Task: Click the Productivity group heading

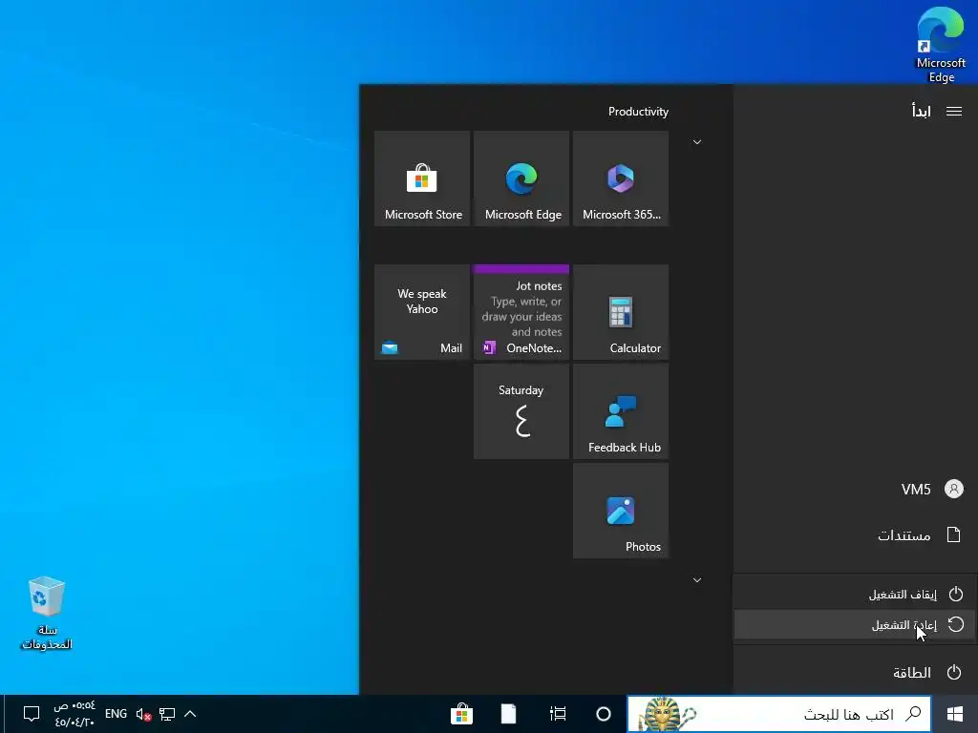Action: click(638, 112)
